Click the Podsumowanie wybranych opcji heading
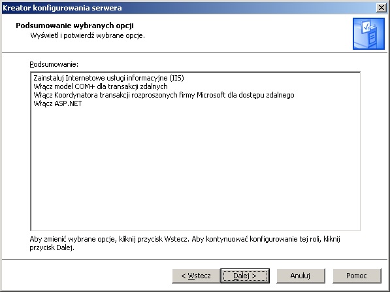This screenshot has height=292, width=390. [75, 26]
